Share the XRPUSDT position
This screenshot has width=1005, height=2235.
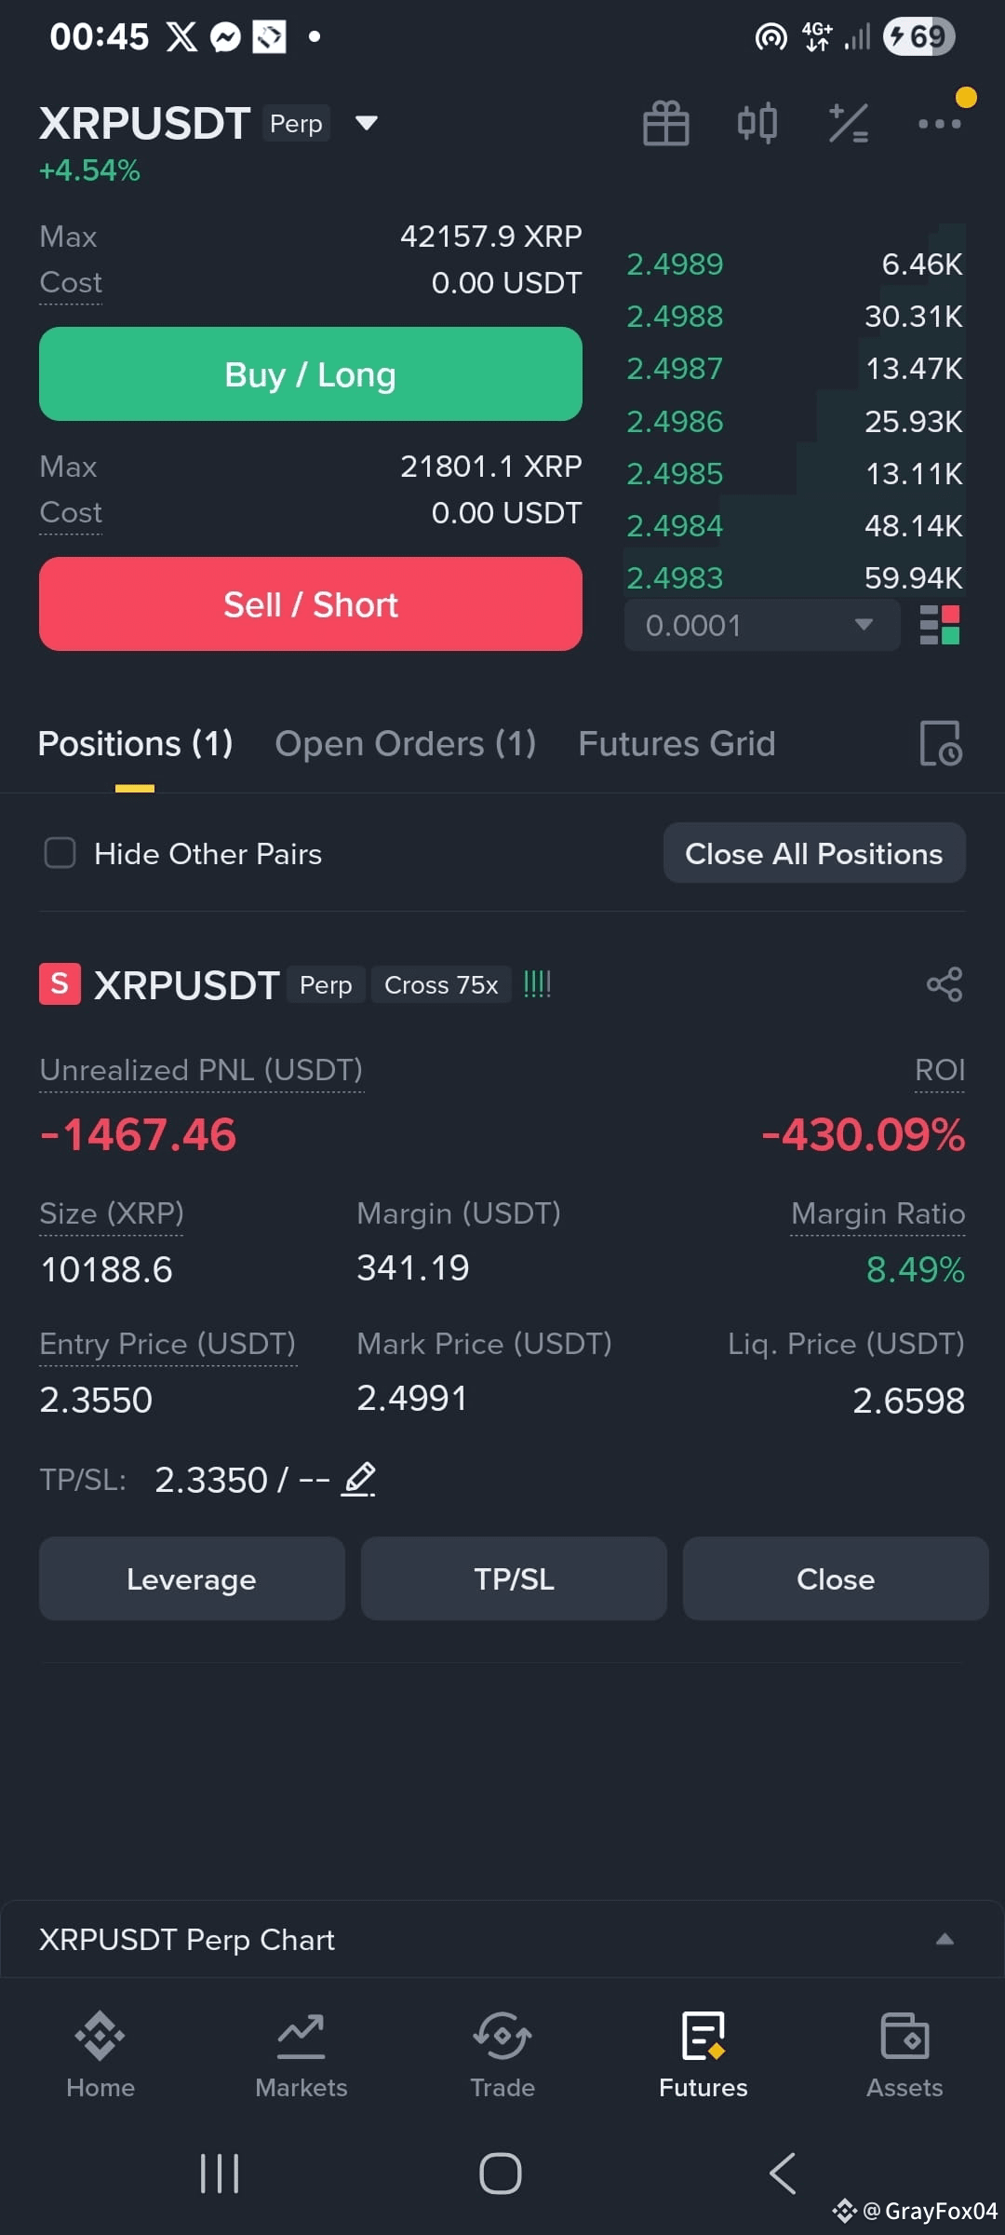[945, 984]
